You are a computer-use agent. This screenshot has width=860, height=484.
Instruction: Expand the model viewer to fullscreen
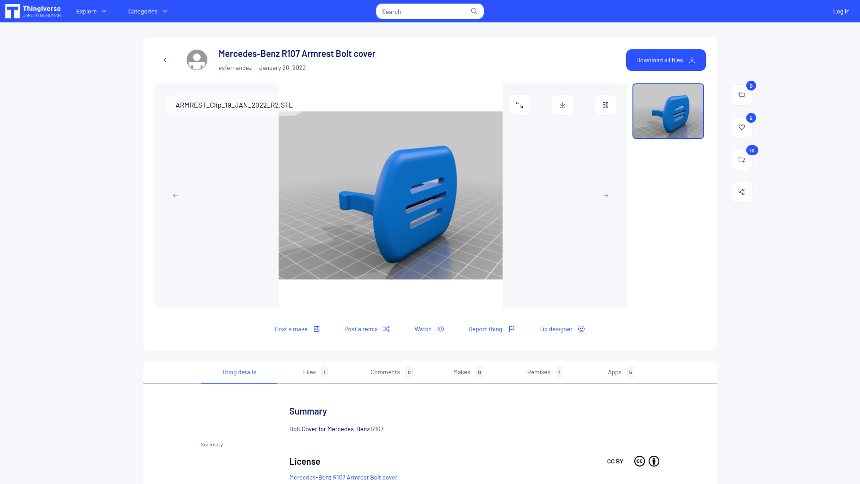point(520,105)
